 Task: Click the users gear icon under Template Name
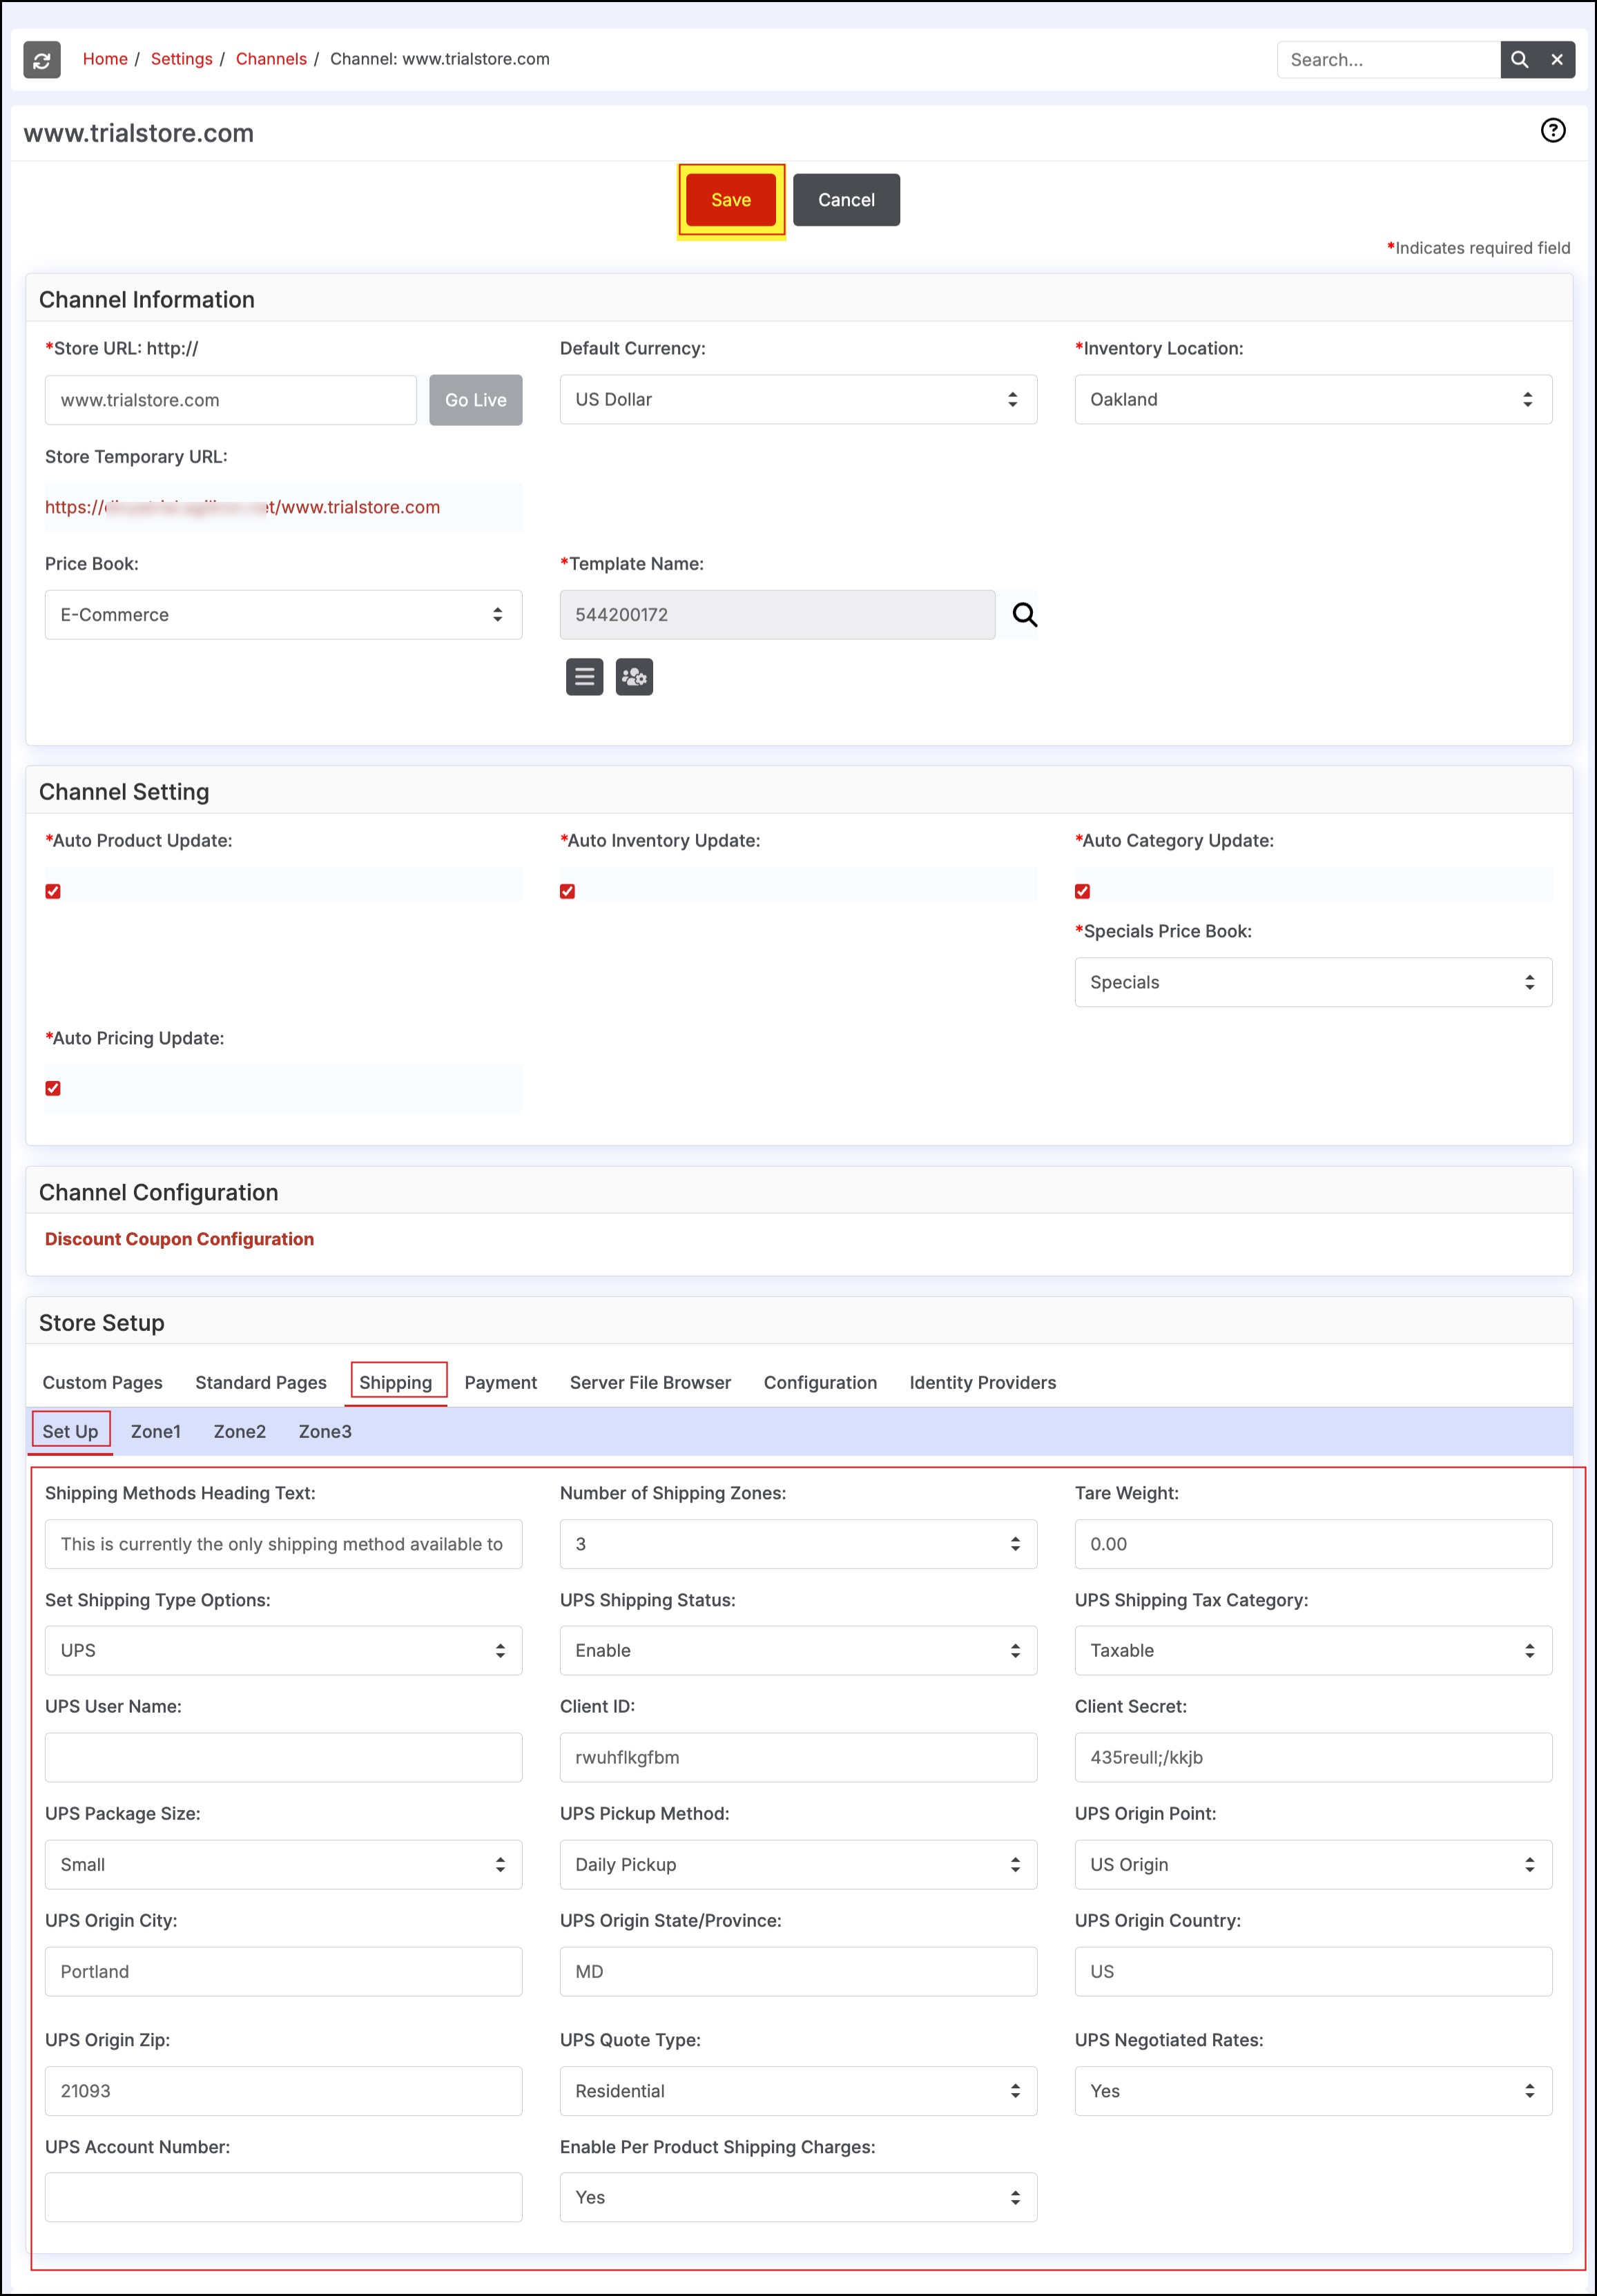point(634,677)
